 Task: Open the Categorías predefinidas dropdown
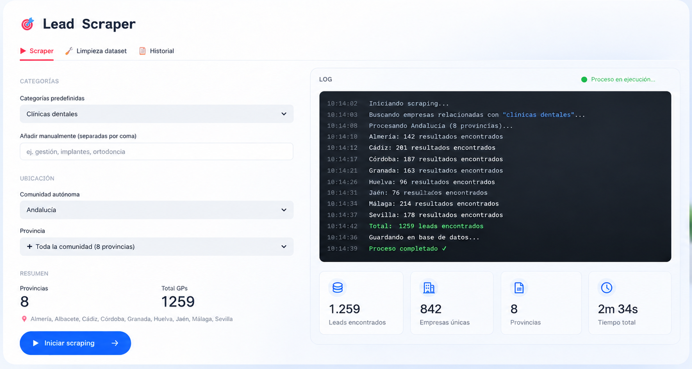coord(156,114)
